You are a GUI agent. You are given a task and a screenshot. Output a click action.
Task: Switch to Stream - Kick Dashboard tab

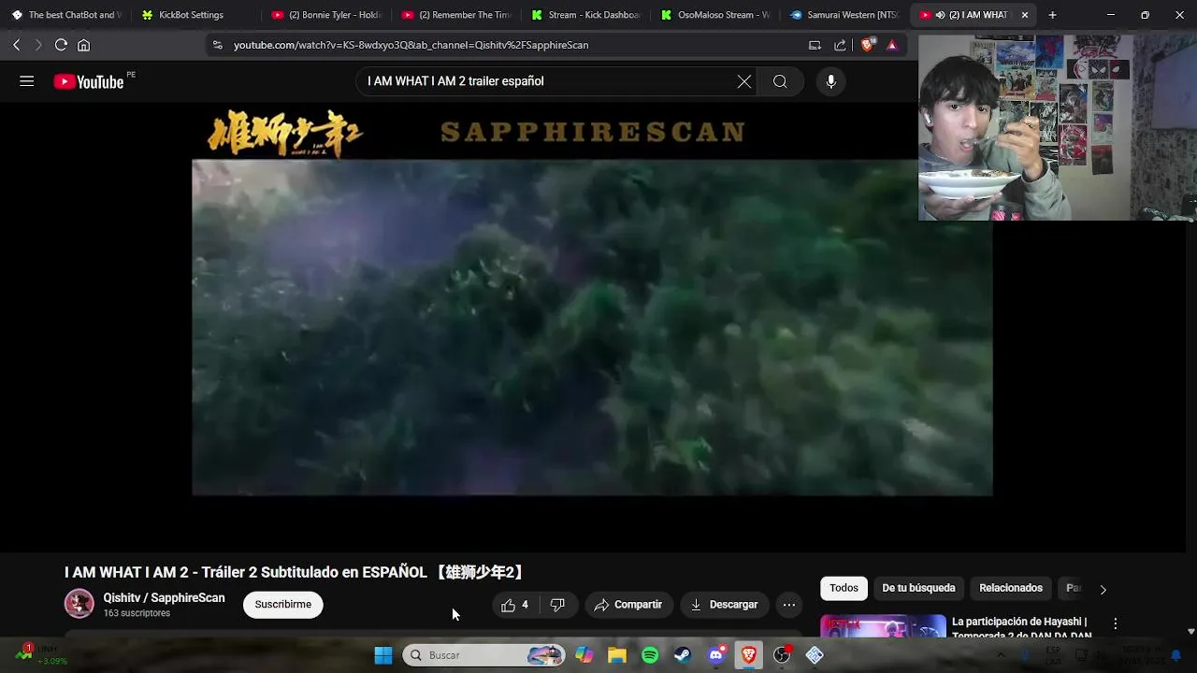(586, 15)
